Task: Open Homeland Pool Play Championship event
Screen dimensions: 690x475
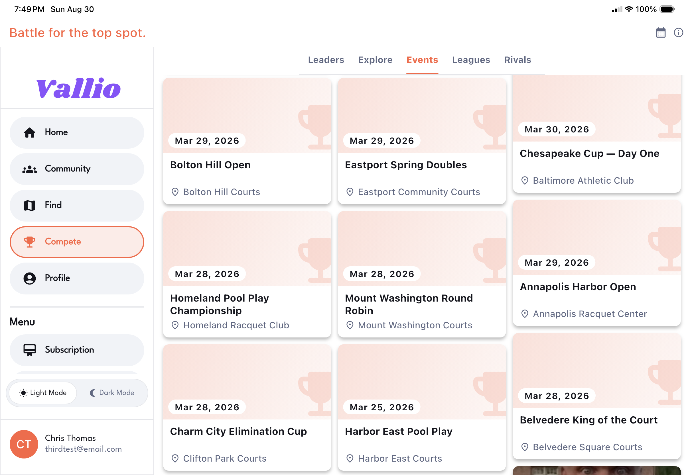Action: [x=247, y=274]
